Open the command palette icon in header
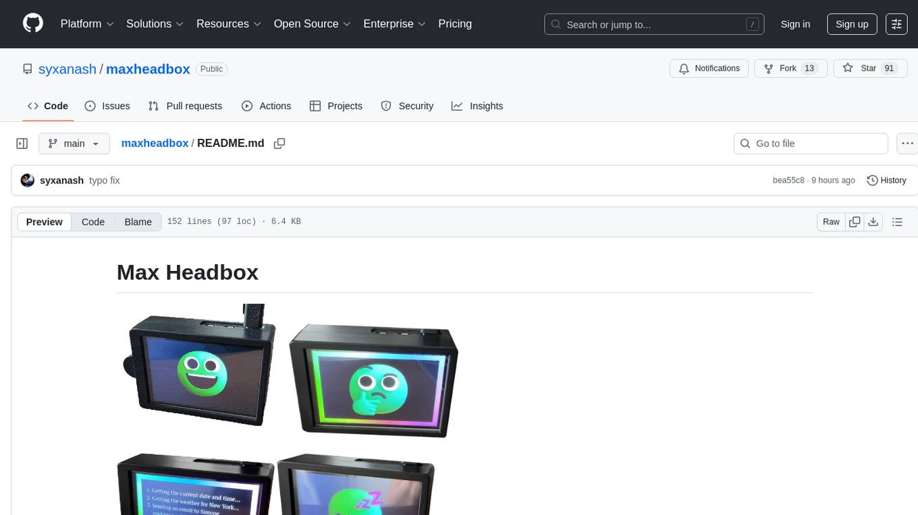 click(896, 24)
